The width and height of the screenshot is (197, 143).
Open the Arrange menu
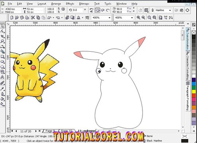tap(56, 4)
